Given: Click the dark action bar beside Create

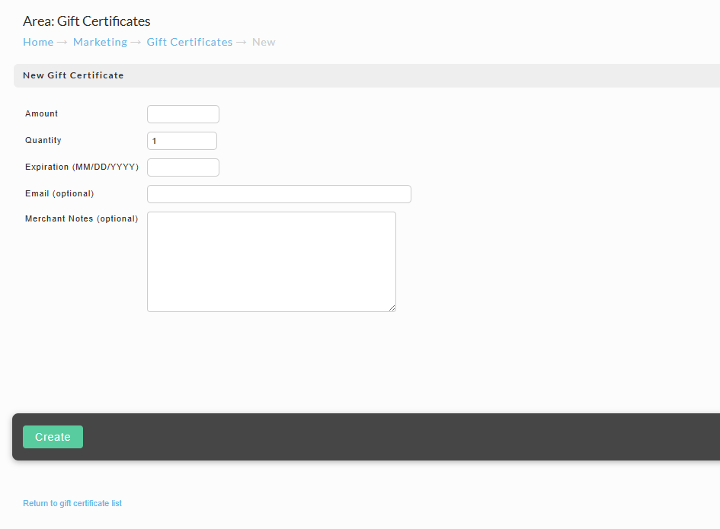Looking at the screenshot, I should pyautogui.click(x=399, y=437).
